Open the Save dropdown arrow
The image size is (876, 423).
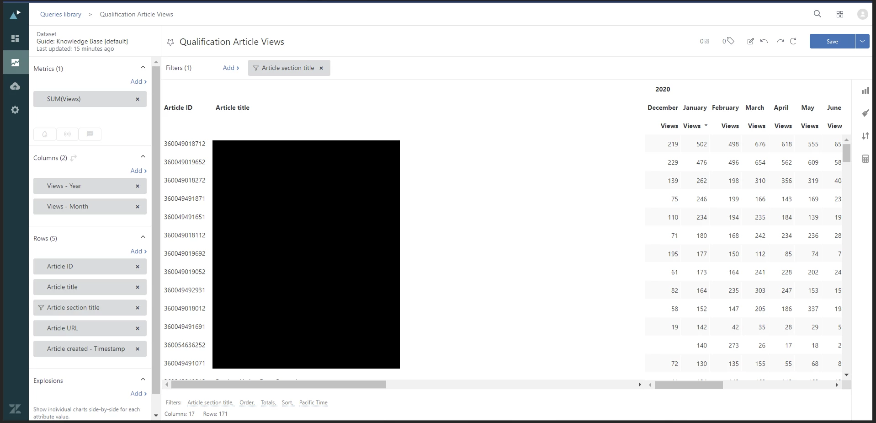point(862,41)
